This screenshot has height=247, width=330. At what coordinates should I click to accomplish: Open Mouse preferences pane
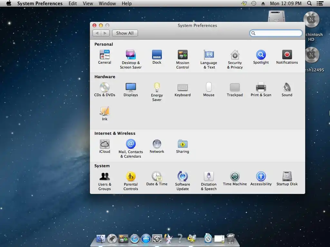pos(209,89)
